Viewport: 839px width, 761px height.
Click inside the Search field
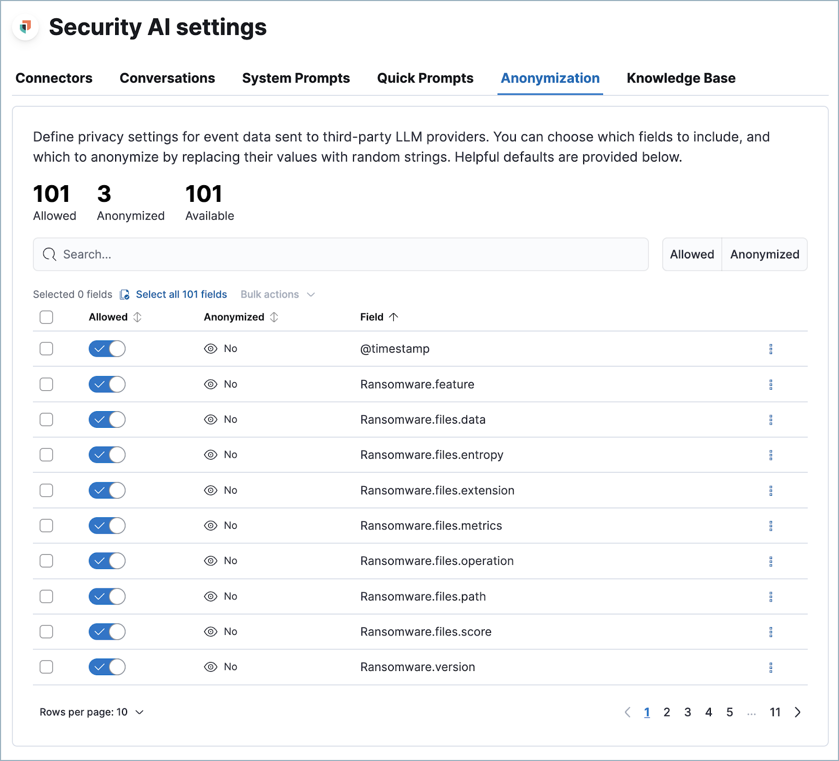[340, 254]
